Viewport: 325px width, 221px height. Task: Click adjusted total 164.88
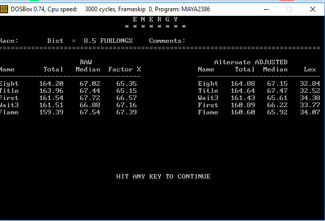point(242,84)
